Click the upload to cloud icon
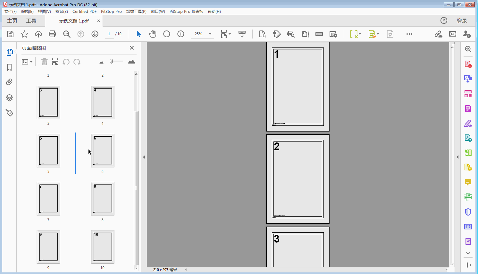This screenshot has width=478, height=274. (38, 34)
